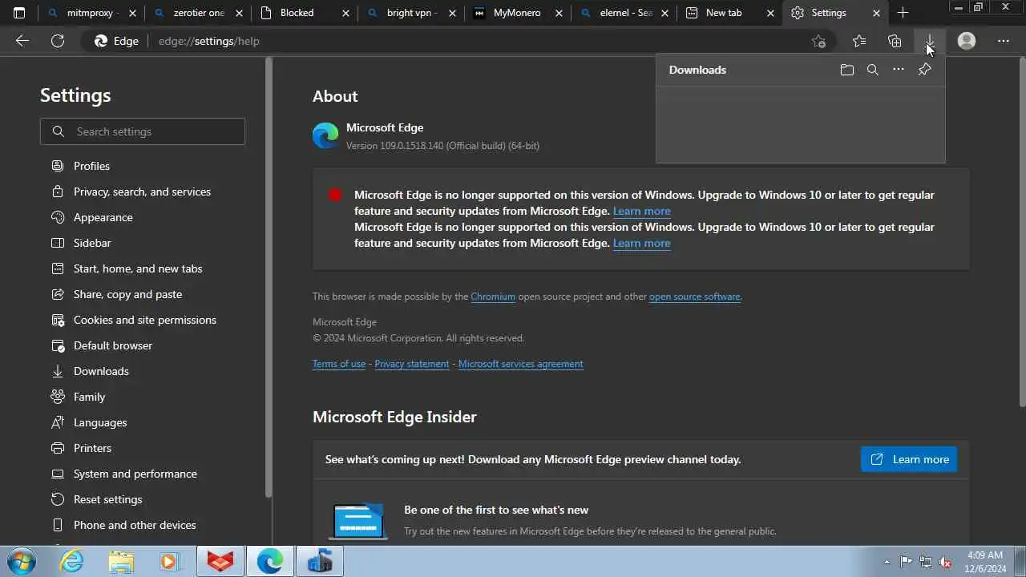Switch to the MyMonero tab
This screenshot has width=1026, height=577.
(x=518, y=13)
